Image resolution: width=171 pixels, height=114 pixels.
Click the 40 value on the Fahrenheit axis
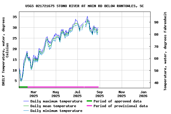click(x=156, y=83)
